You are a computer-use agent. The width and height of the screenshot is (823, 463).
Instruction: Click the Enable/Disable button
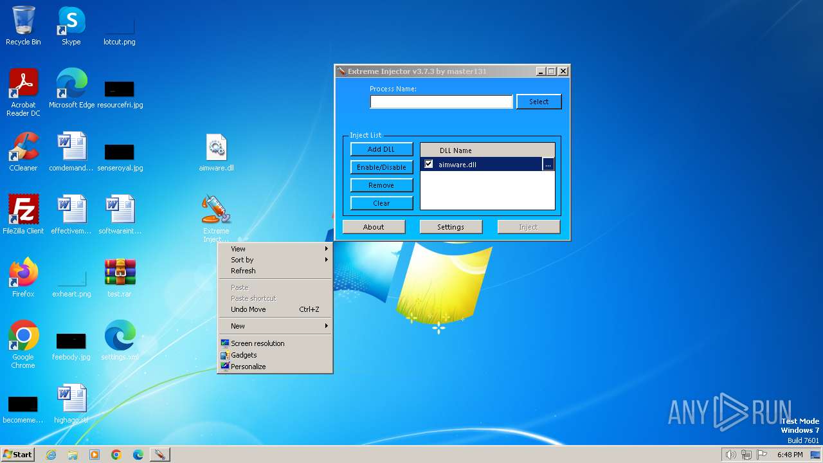(381, 167)
